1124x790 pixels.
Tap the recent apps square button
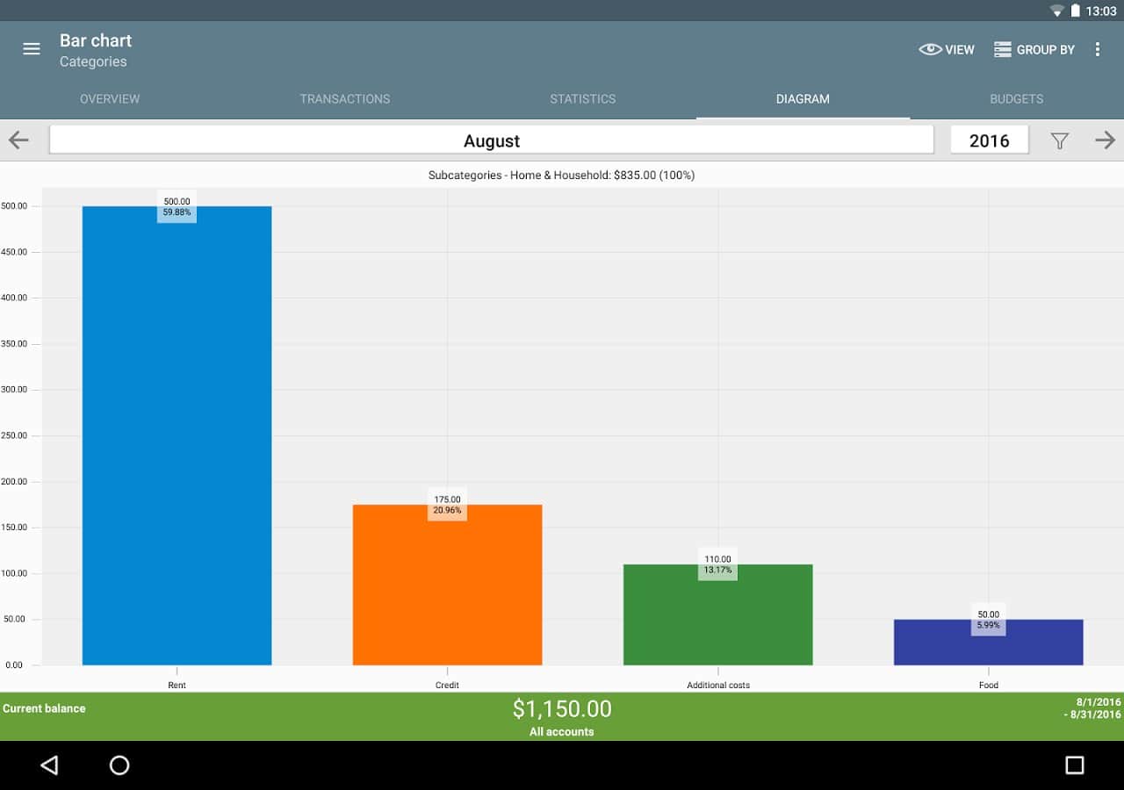point(1074,765)
